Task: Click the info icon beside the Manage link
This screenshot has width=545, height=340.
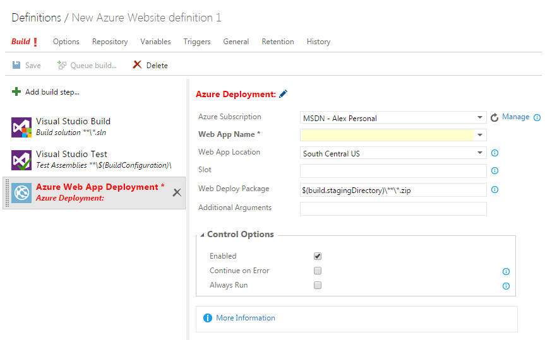Action: pos(537,118)
